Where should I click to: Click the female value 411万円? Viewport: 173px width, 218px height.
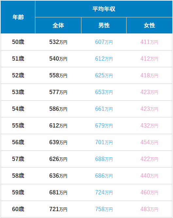pyautogui.click(x=149, y=42)
